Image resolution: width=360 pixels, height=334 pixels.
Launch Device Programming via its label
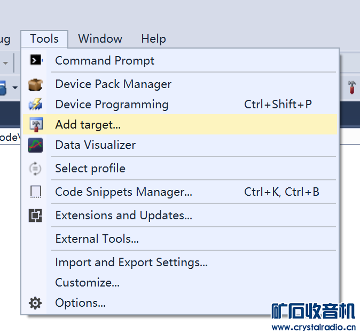(112, 105)
